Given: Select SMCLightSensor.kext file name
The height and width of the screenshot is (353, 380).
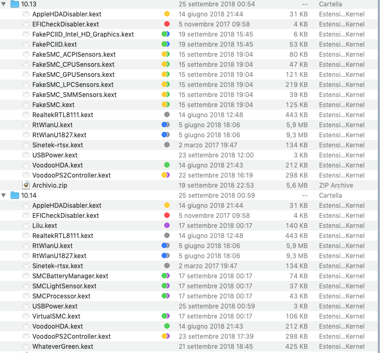Looking at the screenshot, I should click(x=65, y=286).
